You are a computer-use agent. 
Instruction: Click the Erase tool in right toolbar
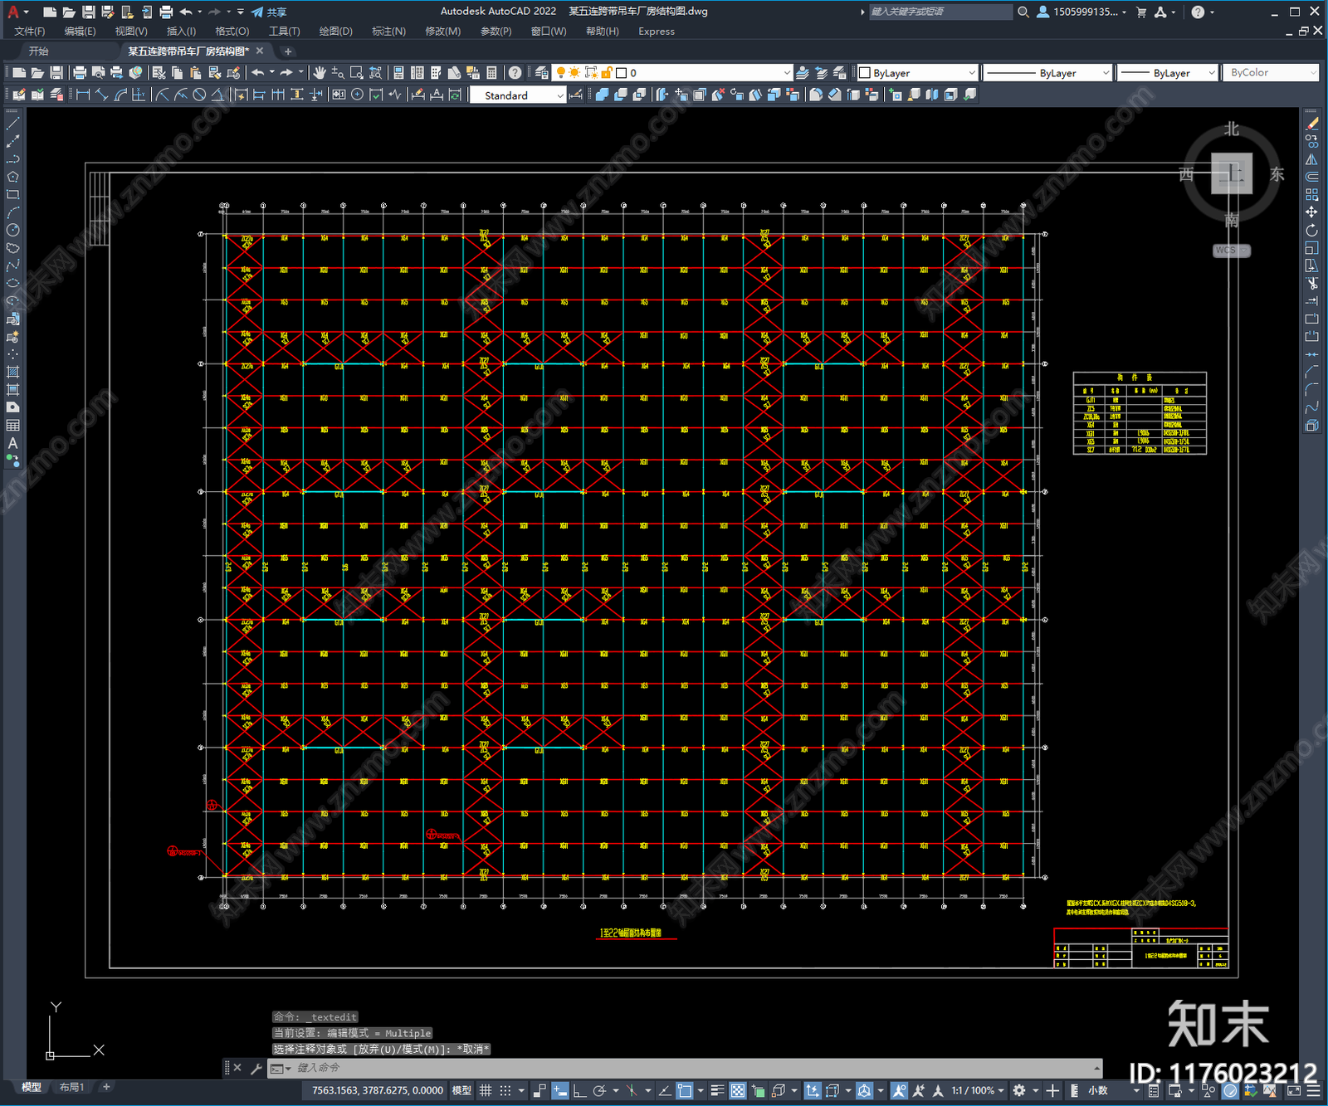1311,124
